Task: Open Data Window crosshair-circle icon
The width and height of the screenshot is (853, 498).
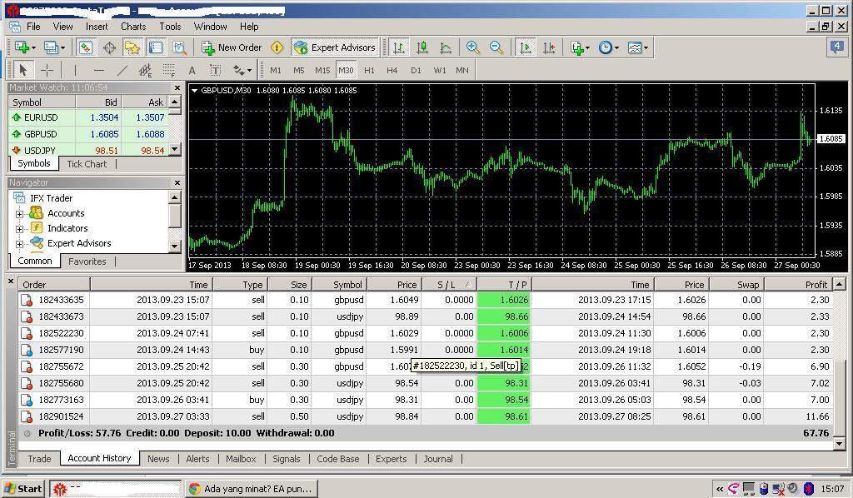Action: tap(109, 47)
